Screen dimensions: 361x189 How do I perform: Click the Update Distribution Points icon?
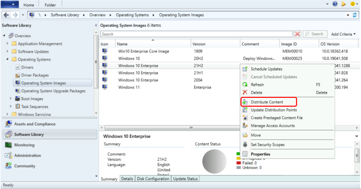(245, 110)
